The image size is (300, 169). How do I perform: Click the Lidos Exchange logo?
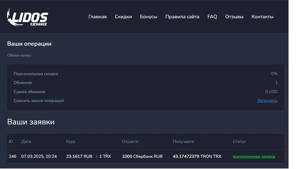(27, 17)
